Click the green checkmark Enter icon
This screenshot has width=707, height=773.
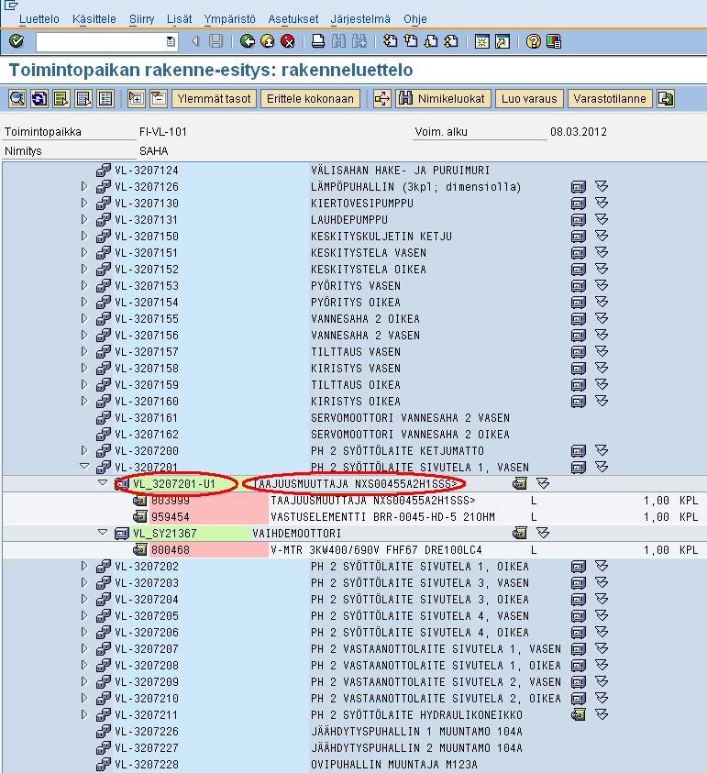coord(17,41)
